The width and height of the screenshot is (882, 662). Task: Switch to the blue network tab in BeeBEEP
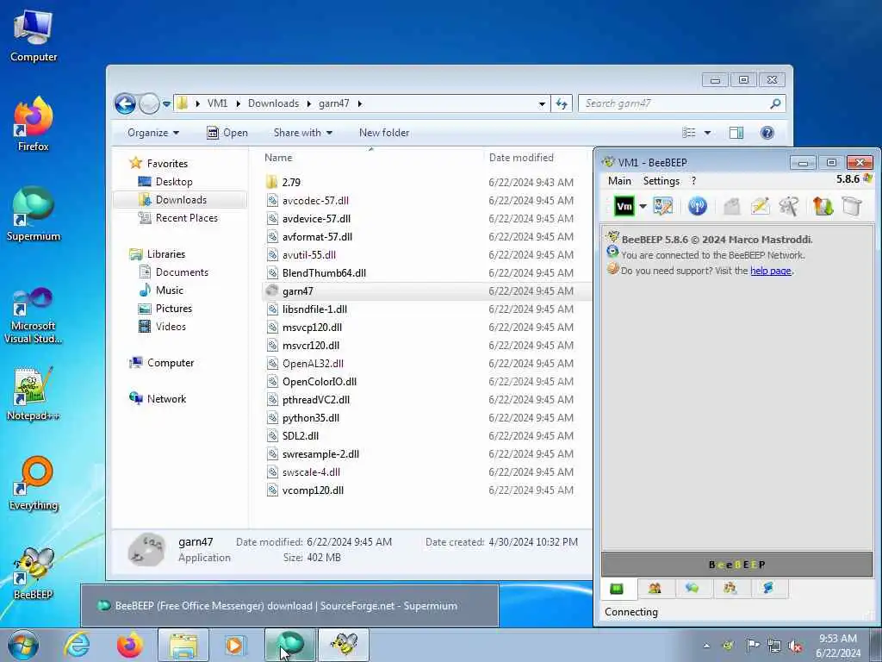[x=767, y=589]
